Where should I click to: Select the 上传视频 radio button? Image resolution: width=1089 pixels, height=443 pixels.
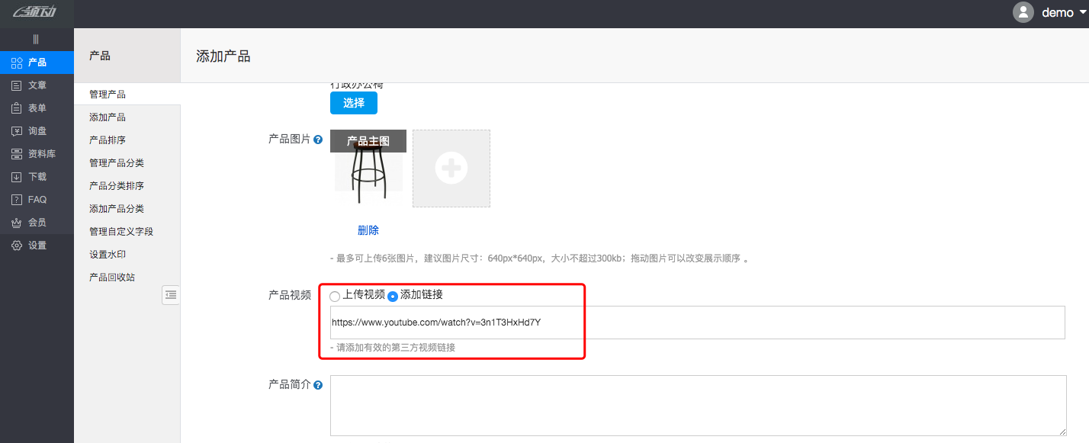coord(334,295)
